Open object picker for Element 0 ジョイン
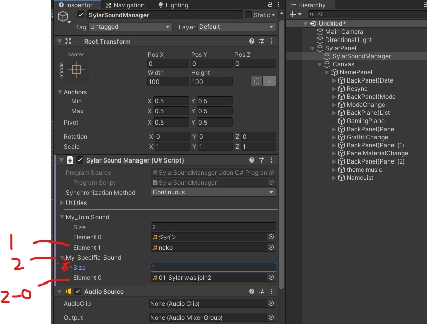Viewport: 427px width, 324px height. pos(271,237)
